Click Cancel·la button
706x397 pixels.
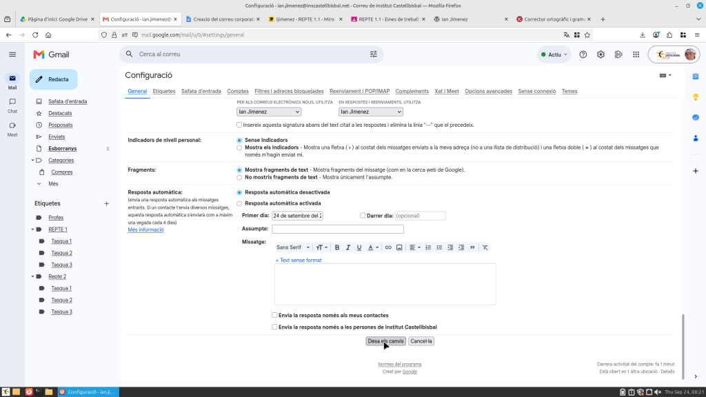[421, 341]
